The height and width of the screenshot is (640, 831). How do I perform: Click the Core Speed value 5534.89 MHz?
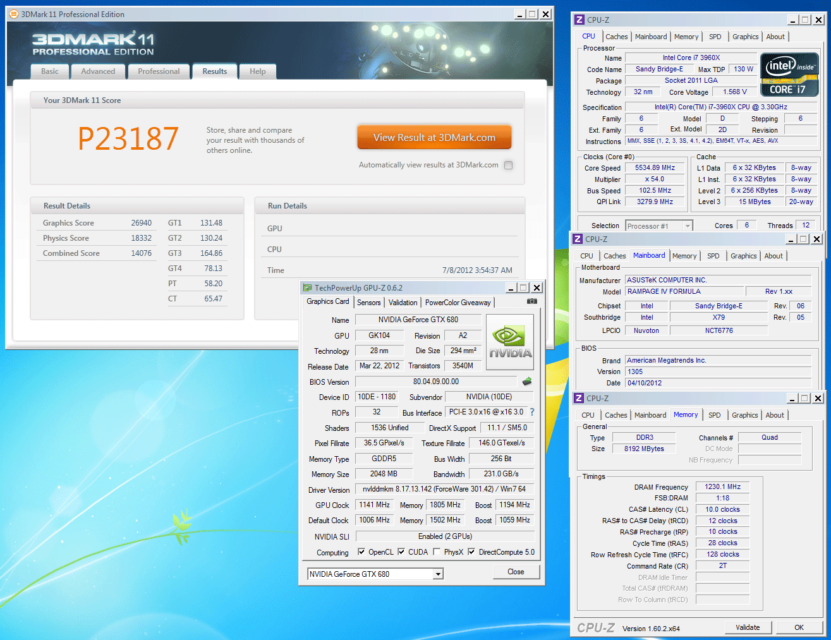click(x=655, y=168)
